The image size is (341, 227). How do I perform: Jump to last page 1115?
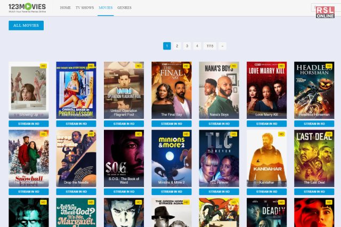(x=210, y=46)
